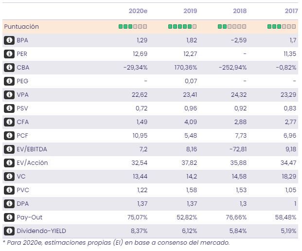Viewport: 302px width, 251px height.
Task: Show info for Dividendo-YIELD
Action: point(9,231)
